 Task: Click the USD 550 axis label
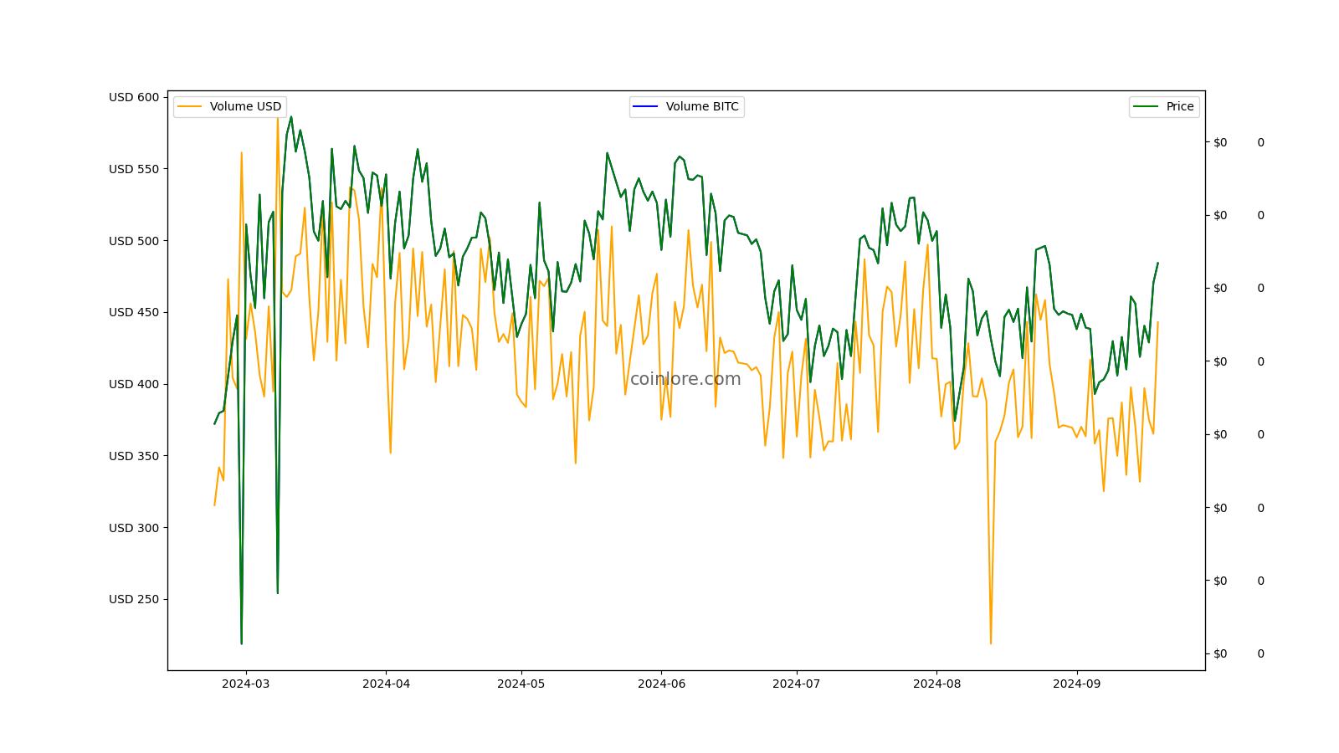point(133,169)
